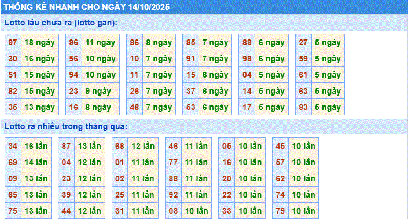Select lotto number 85 cell
The height and width of the screenshot is (219, 408).
coord(191,42)
